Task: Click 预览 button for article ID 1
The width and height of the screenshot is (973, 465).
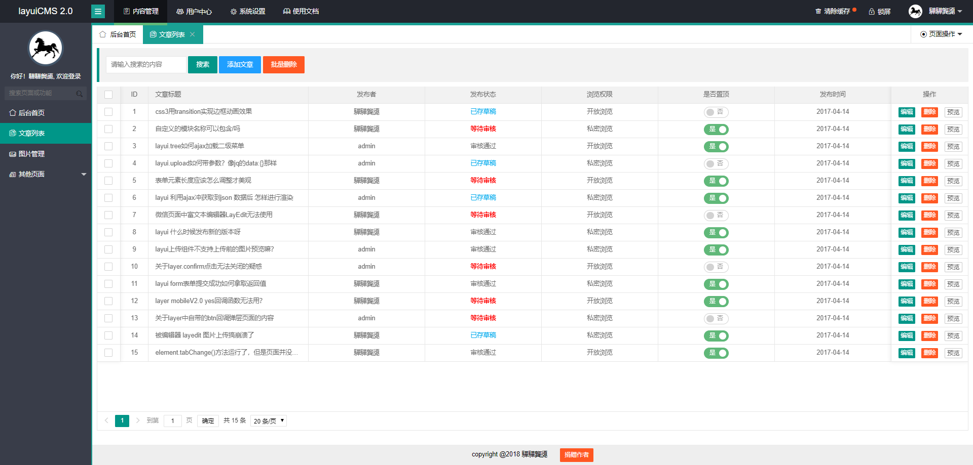Action: pyautogui.click(x=953, y=112)
